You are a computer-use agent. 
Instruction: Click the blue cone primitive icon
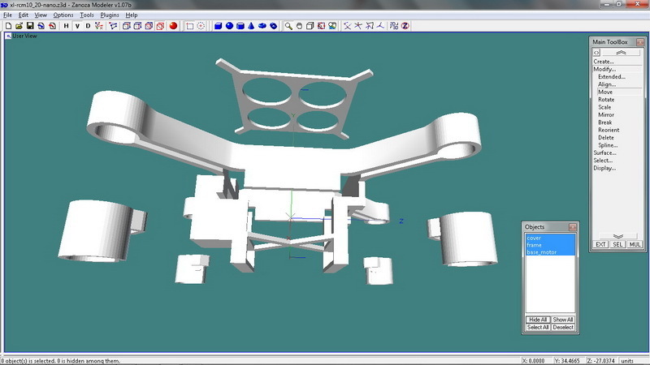pyautogui.click(x=252, y=25)
